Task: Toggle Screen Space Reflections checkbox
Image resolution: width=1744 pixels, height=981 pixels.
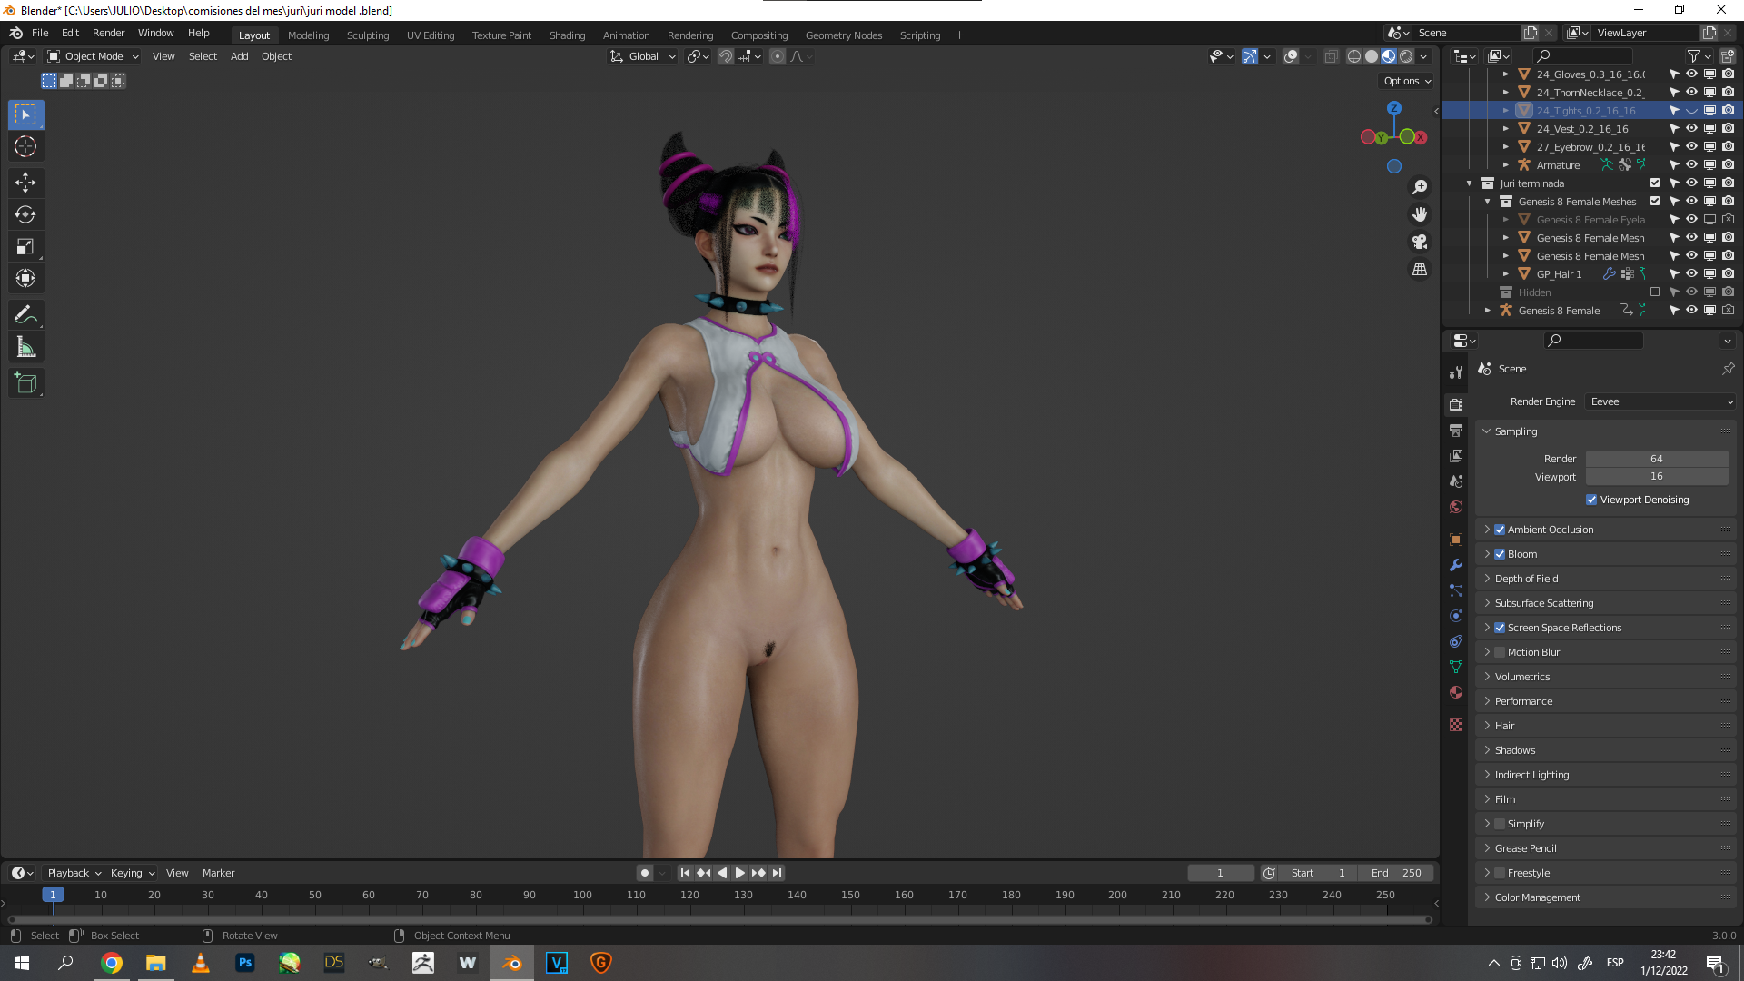Action: click(x=1500, y=628)
